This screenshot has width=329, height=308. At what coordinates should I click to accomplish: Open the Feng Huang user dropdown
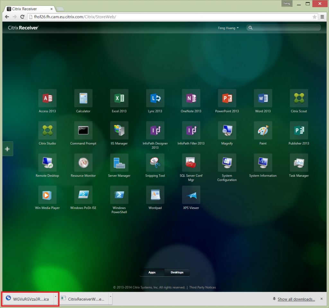point(228,28)
